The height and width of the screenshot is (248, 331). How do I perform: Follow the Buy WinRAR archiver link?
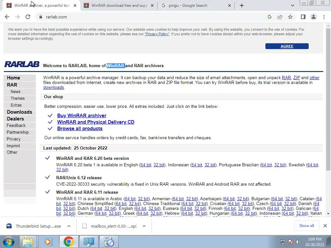pyautogui.click(x=82, y=116)
